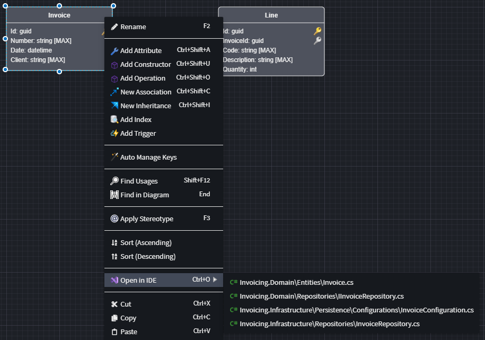
Task: Click the Sort (Ascending) icon
Action: coord(114,243)
